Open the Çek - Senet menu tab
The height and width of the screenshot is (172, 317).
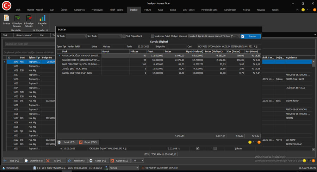(x=189, y=10)
